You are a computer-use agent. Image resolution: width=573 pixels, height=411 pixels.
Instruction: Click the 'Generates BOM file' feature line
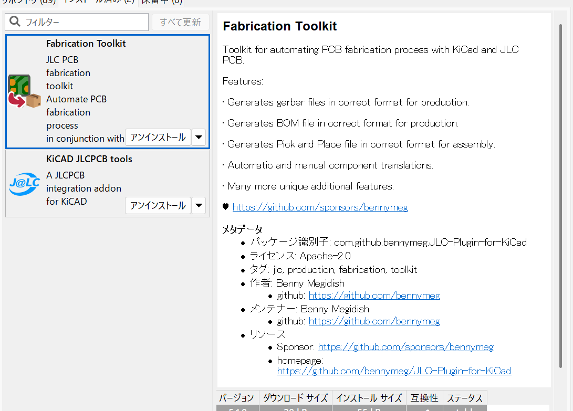point(340,123)
